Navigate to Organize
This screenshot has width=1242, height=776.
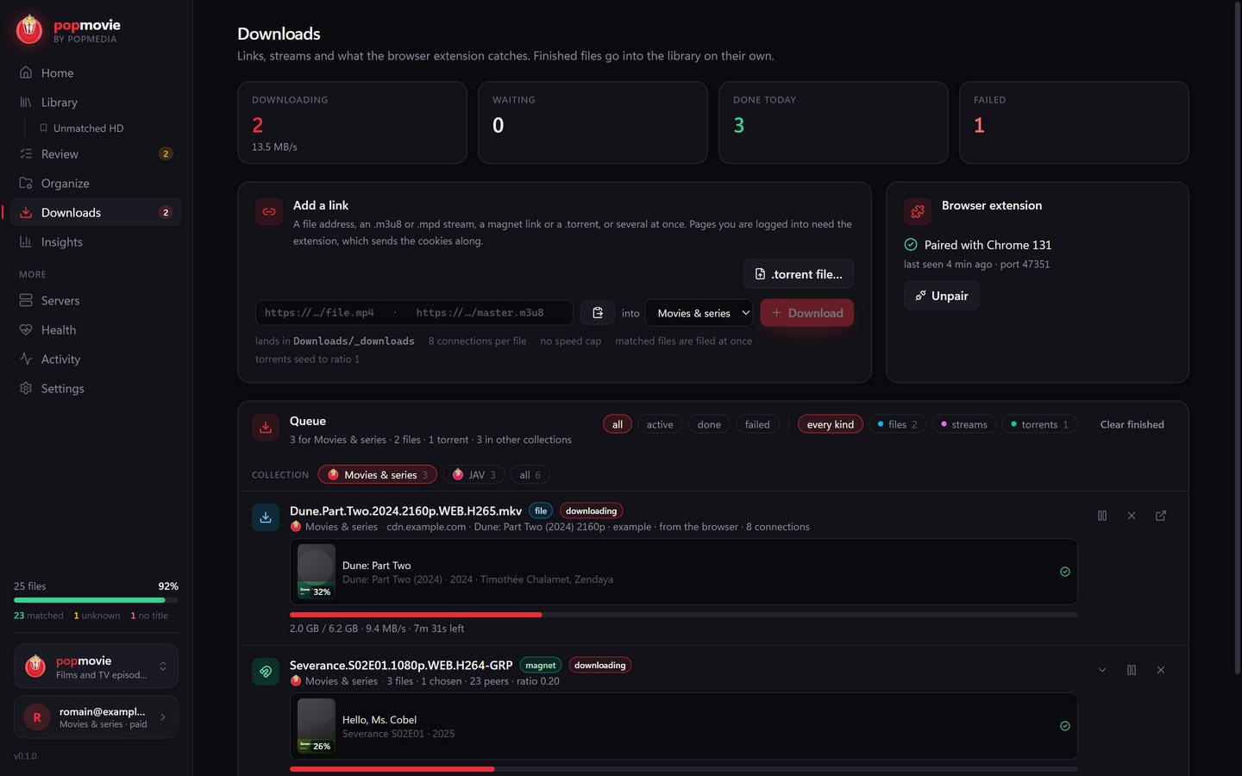tap(96, 183)
